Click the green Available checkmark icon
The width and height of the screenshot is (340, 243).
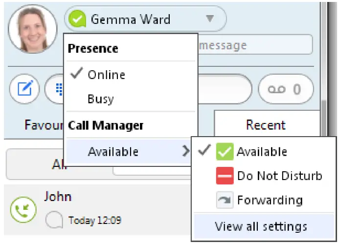pyautogui.click(x=225, y=152)
